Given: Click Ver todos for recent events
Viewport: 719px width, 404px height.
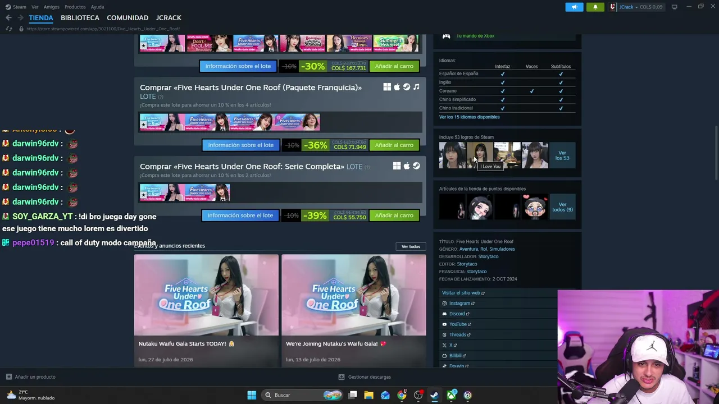Looking at the screenshot, I should 411,246.
